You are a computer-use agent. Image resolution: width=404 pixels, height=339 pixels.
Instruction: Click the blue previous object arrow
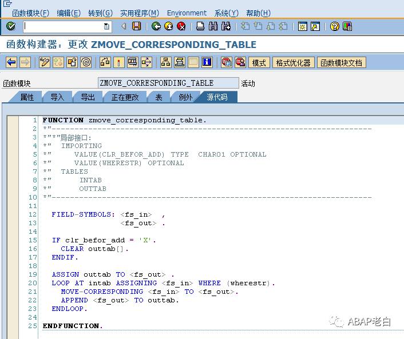(11, 62)
